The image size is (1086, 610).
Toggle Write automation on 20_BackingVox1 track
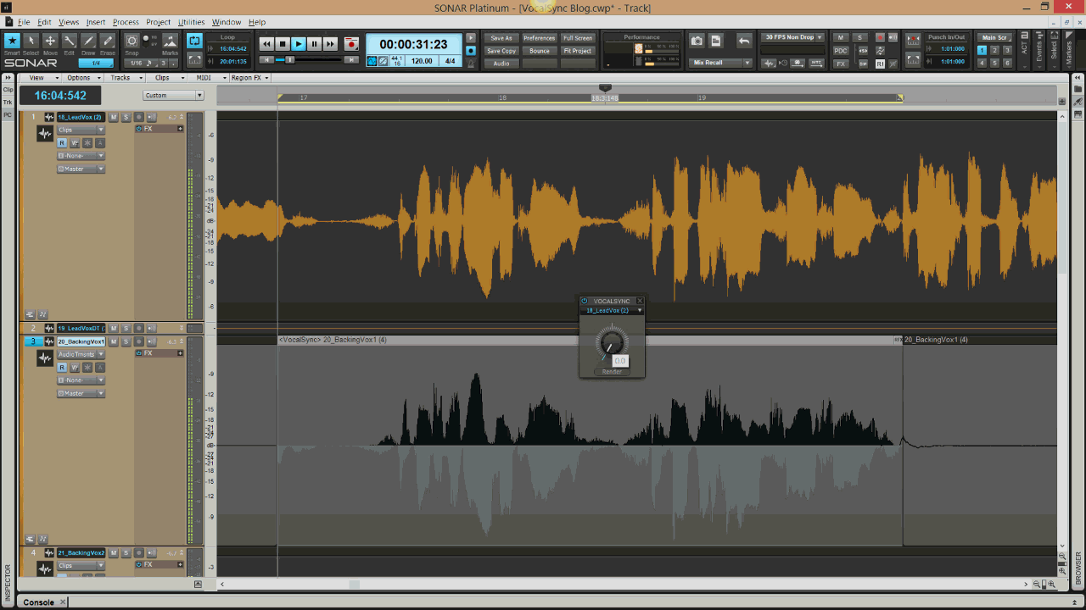[75, 368]
